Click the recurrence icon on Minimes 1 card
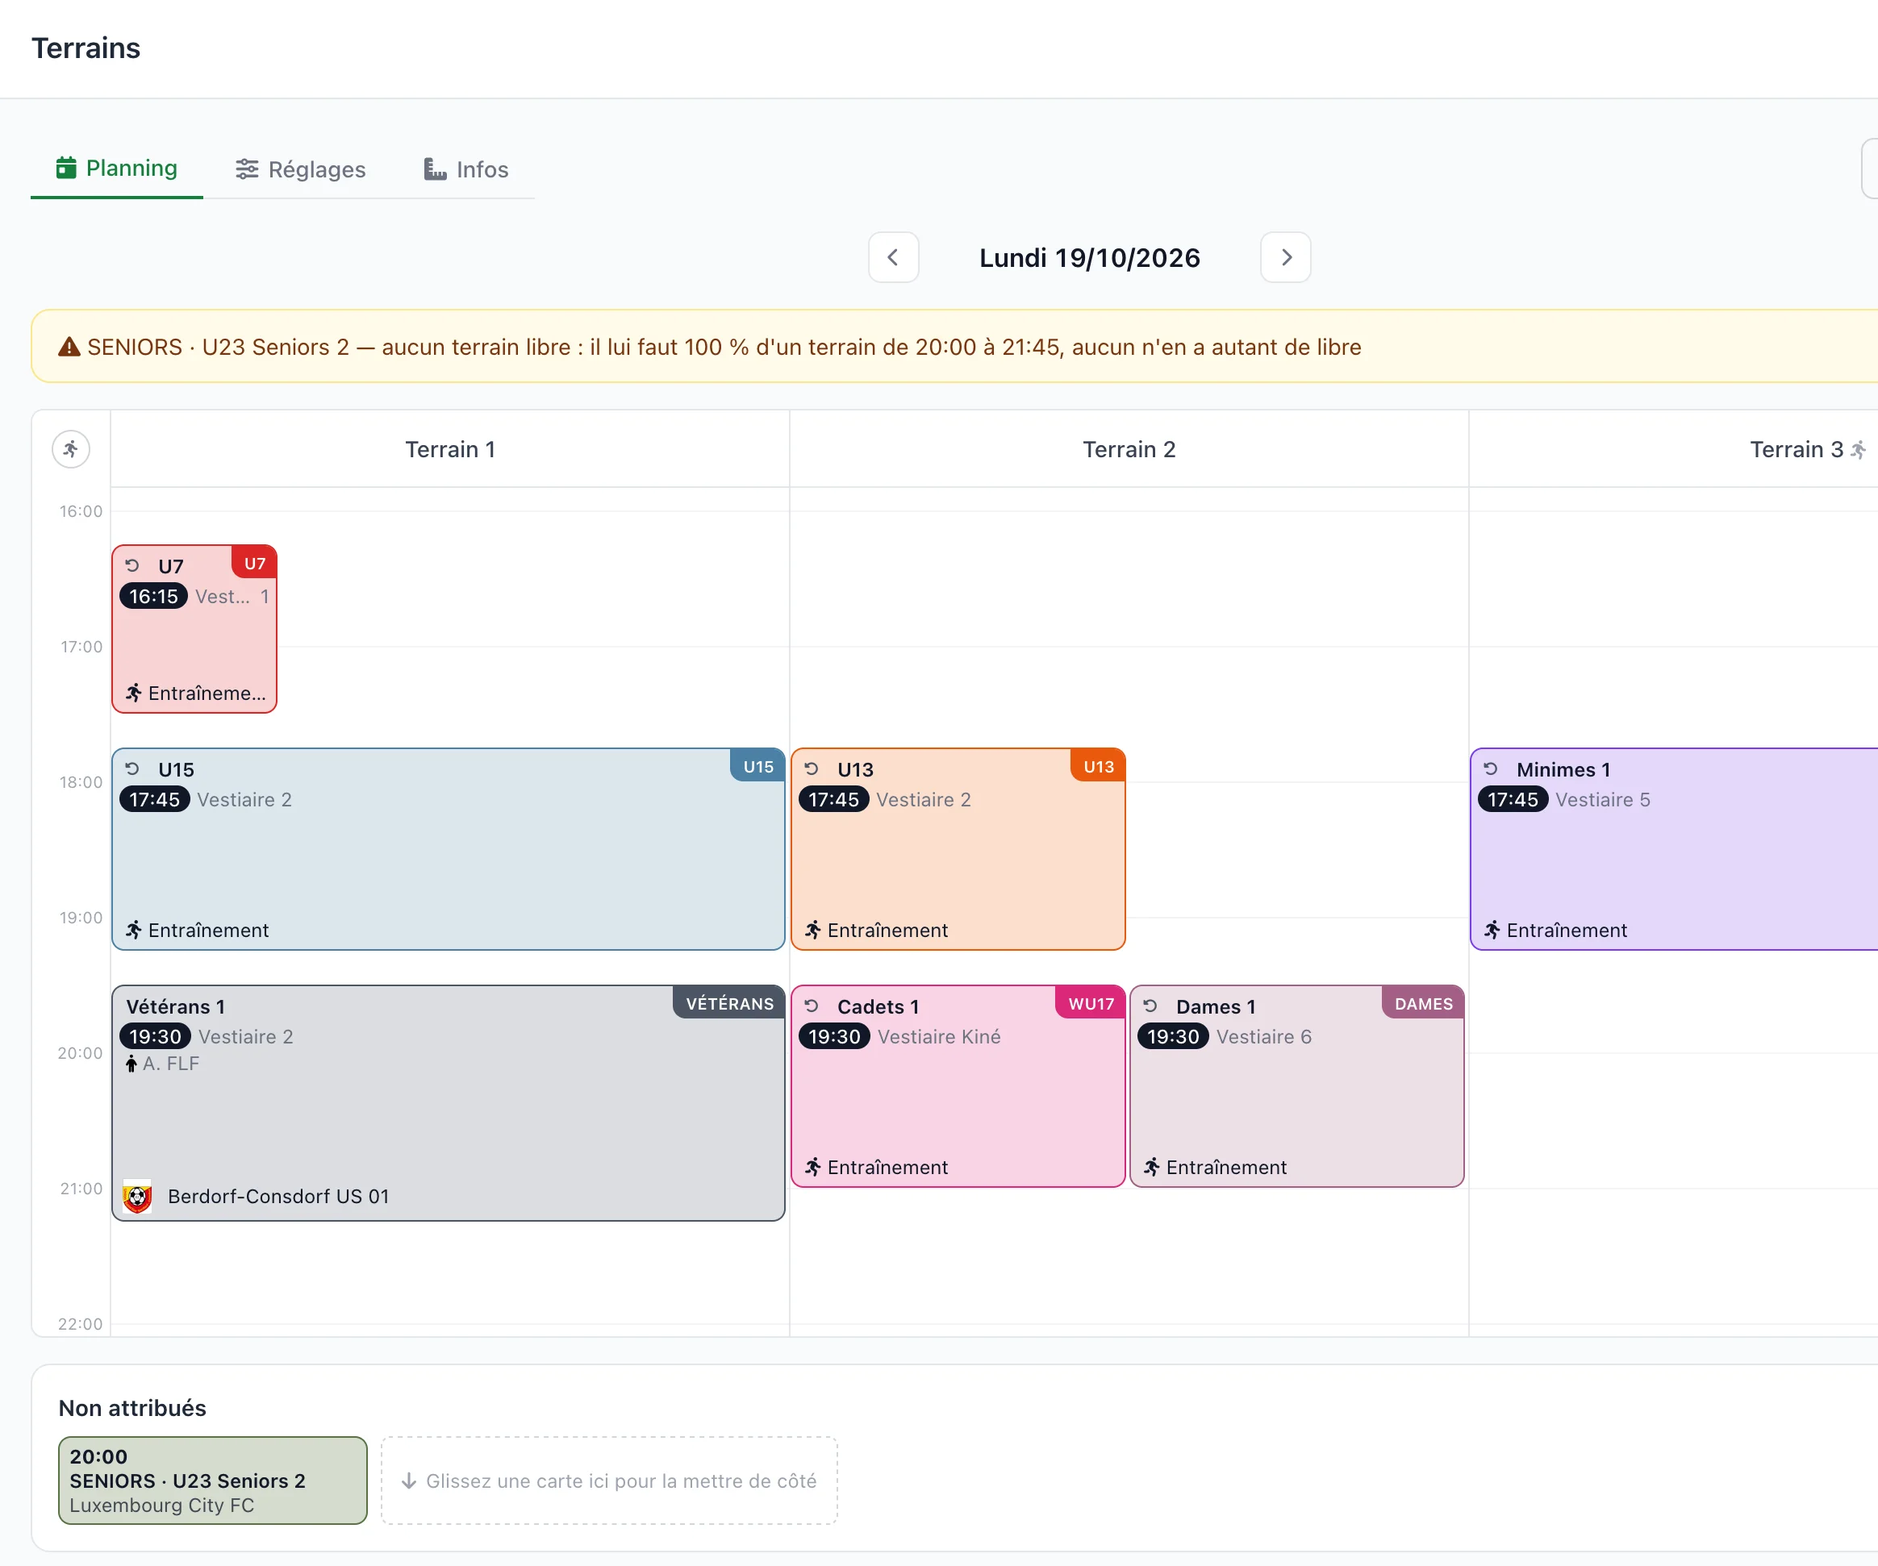1878x1566 pixels. pyautogui.click(x=1490, y=768)
